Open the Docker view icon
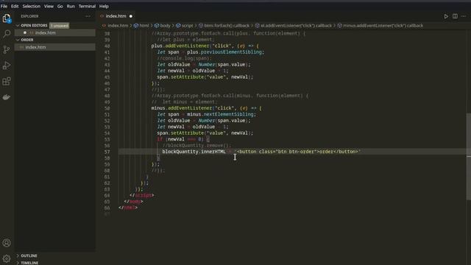This screenshot has height=265, width=471. (7, 97)
